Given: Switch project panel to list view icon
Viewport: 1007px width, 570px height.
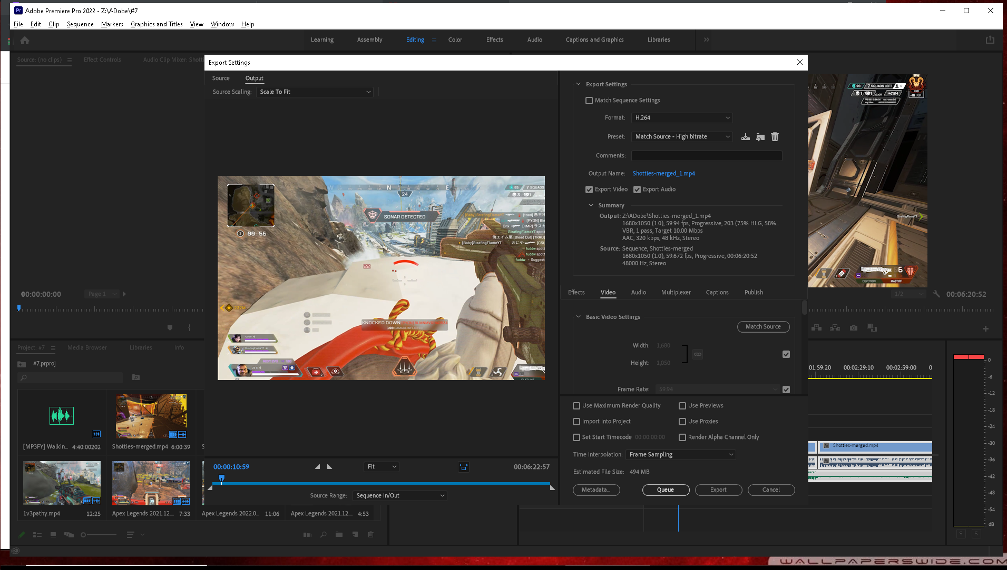Looking at the screenshot, I should pos(37,535).
